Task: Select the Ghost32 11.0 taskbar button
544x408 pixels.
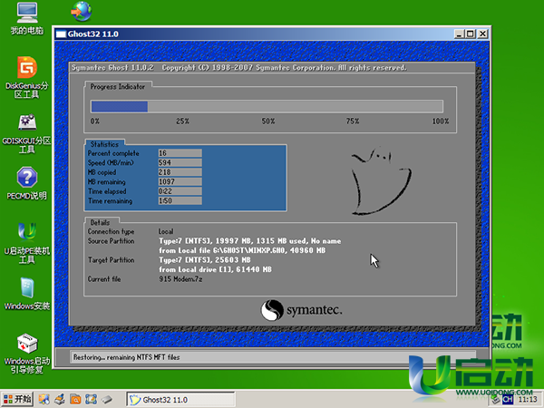Action: [x=180, y=399]
